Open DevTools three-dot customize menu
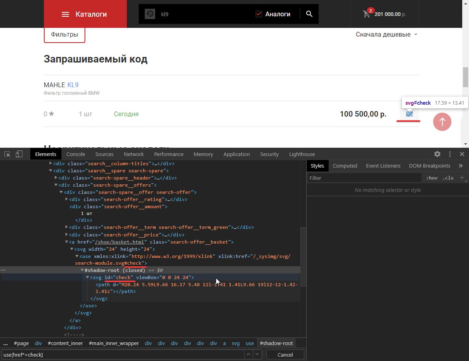Viewport: 469px width, 361px height. point(450,154)
